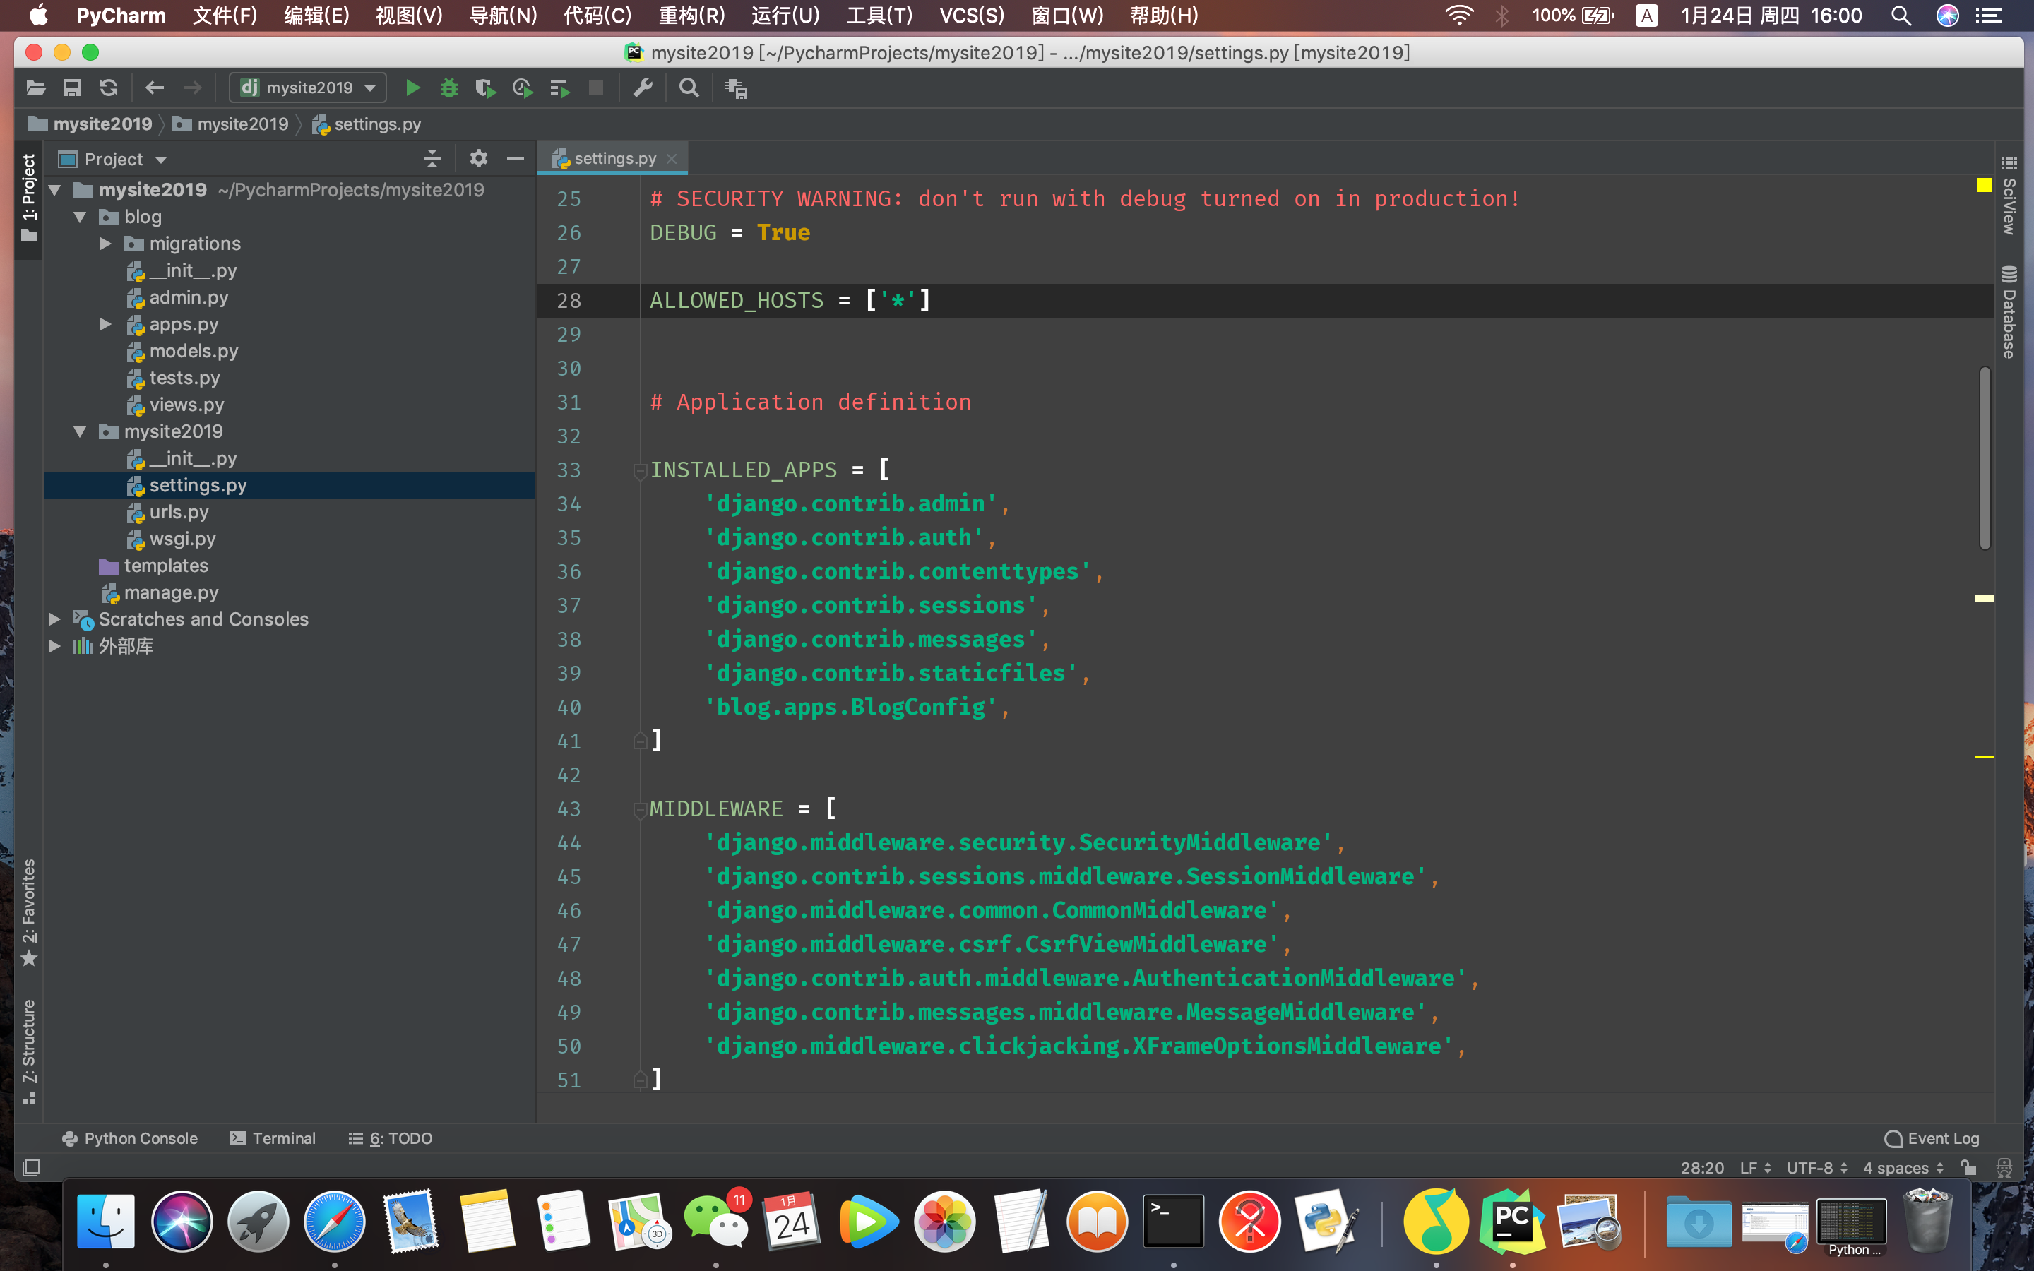Click the Save All toolbar icon
2034x1271 pixels.
(72, 88)
